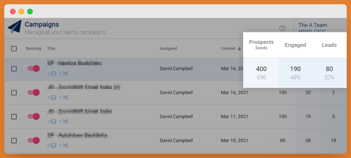The height and width of the screenshot is (158, 351).
Task: Tick the select-all checkbox in table header
Action: click(14, 48)
